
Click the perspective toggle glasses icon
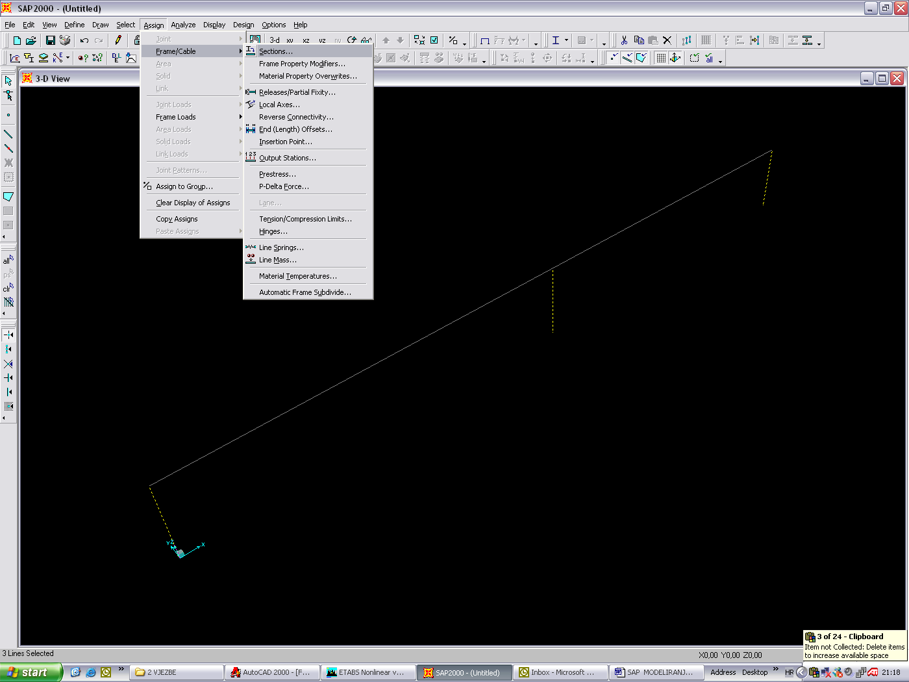(x=366, y=40)
